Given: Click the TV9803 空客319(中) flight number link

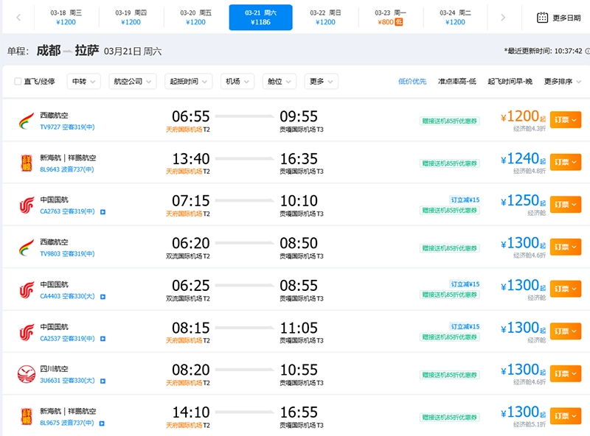Looking at the screenshot, I should click(x=67, y=254).
